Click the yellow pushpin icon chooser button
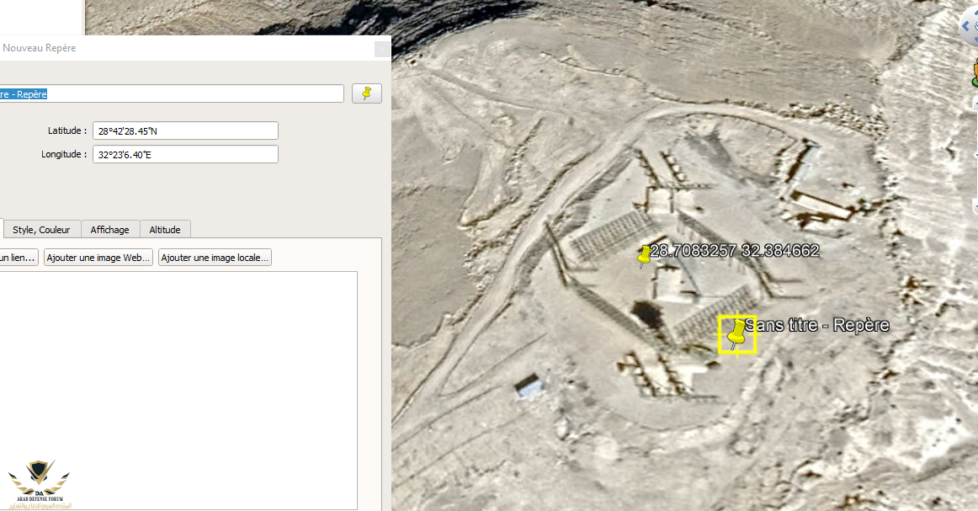Viewport: 978px width, 511px height. tap(366, 93)
